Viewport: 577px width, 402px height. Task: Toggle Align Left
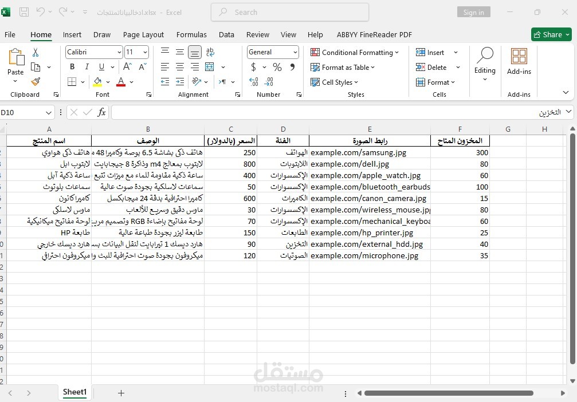(x=165, y=67)
